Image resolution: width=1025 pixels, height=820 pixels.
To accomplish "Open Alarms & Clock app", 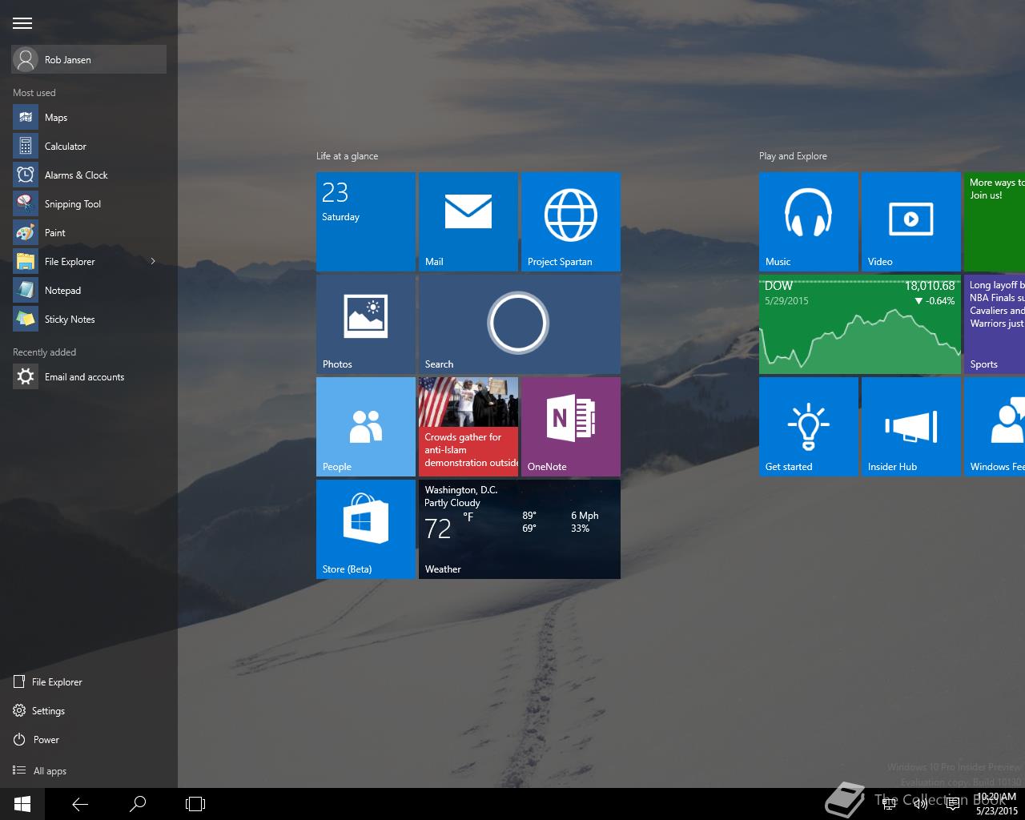I will click(x=89, y=175).
